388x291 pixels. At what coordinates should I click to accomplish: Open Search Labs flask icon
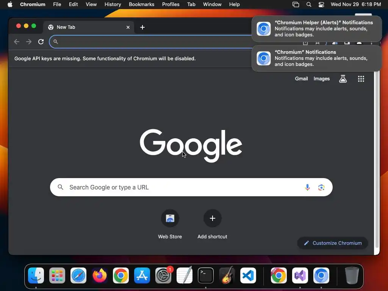point(343,79)
